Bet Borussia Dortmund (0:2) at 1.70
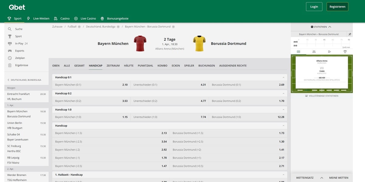Viewport: 365px width, 182px height. (248, 101)
